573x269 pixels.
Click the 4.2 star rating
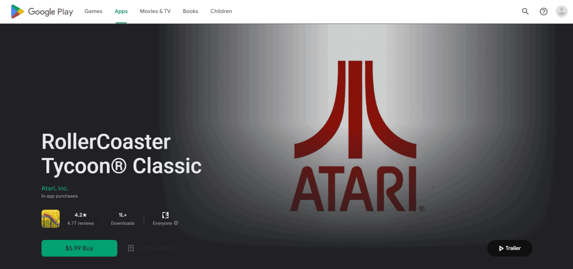tap(81, 215)
